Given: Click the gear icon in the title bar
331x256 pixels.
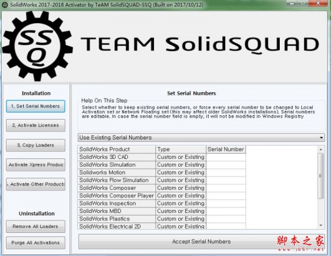Looking at the screenshot, I should pyautogui.click(x=4, y=4).
